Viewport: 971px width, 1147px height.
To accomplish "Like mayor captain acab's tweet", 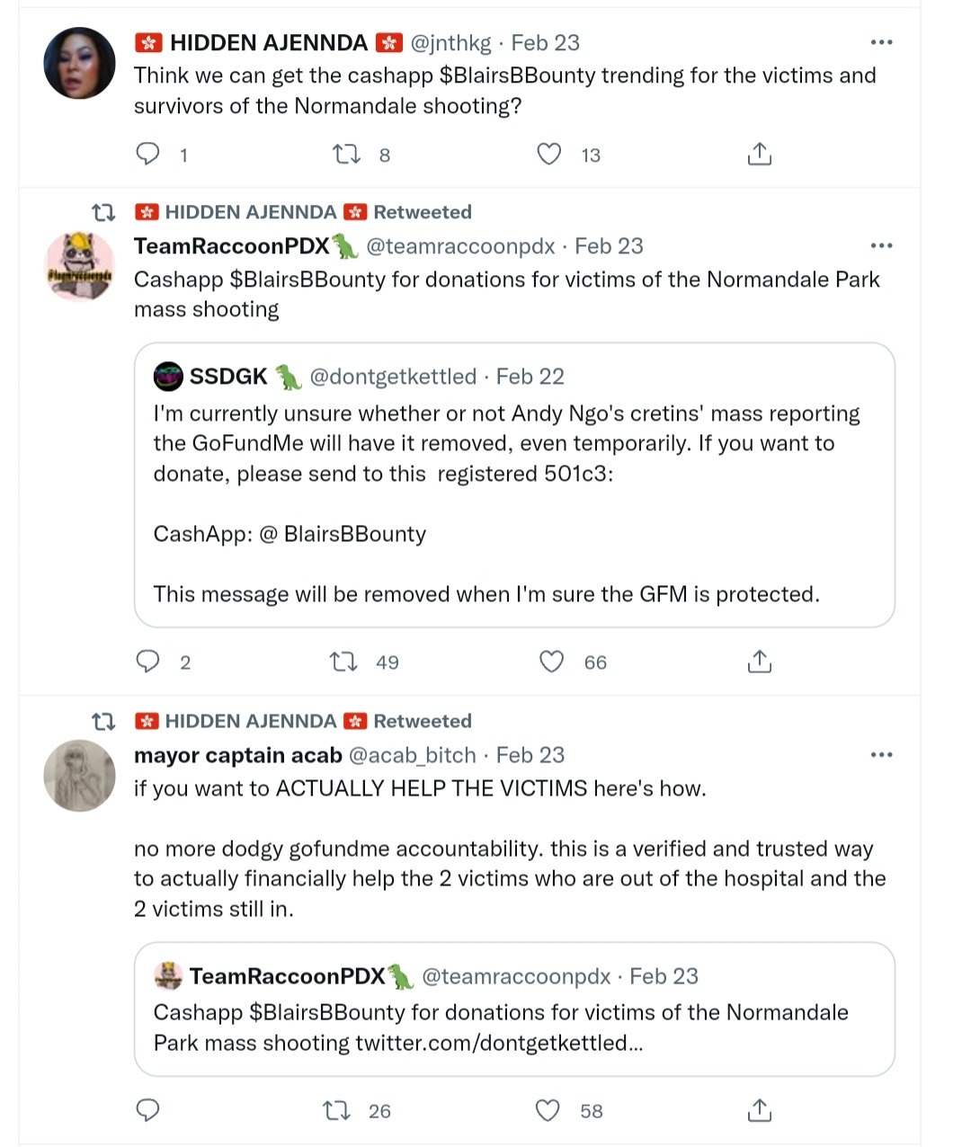I will pos(548,1111).
